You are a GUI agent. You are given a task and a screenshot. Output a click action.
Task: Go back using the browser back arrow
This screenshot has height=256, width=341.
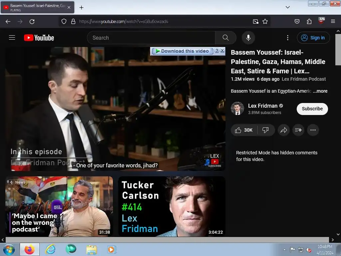click(x=8, y=22)
